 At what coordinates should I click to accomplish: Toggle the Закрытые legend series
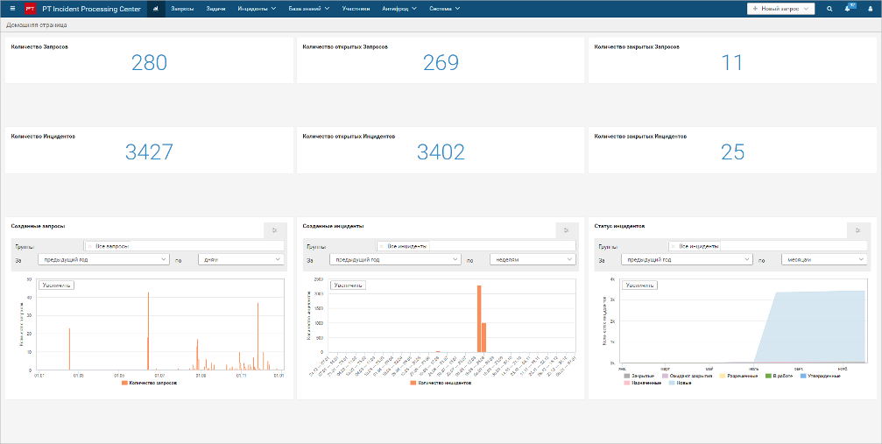(639, 376)
